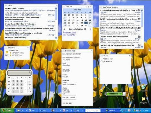
Task: Open the Programs folder icon
Action: [x=144, y=100]
